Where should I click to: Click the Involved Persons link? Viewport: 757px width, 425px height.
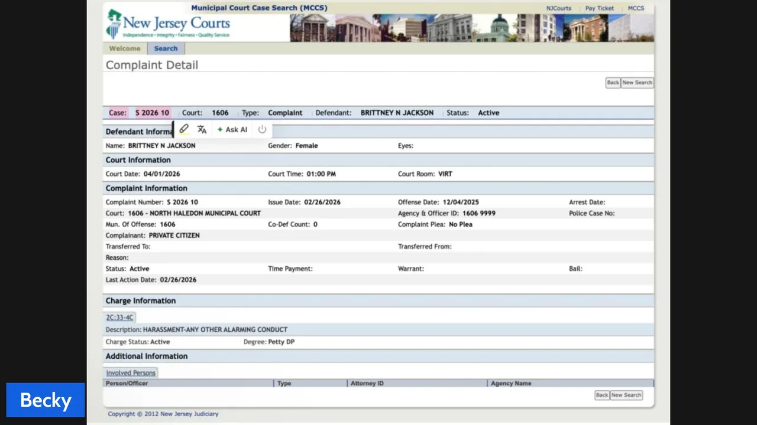click(131, 373)
